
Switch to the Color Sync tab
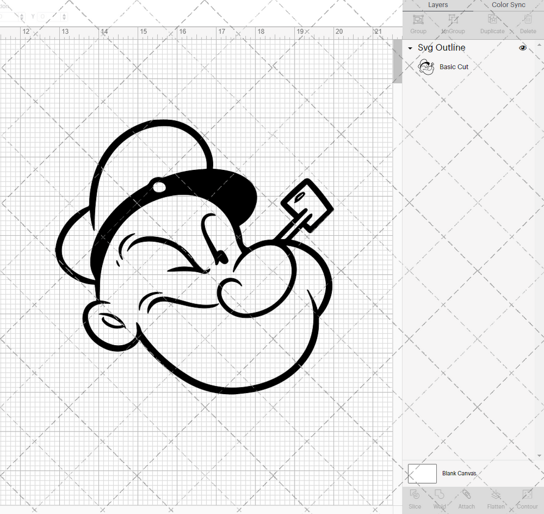click(508, 5)
